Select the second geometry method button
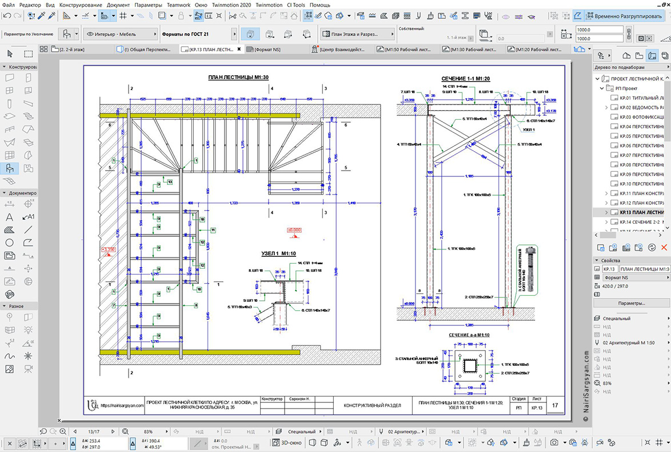The height and width of the screenshot is (452, 671). pyautogui.click(x=270, y=34)
